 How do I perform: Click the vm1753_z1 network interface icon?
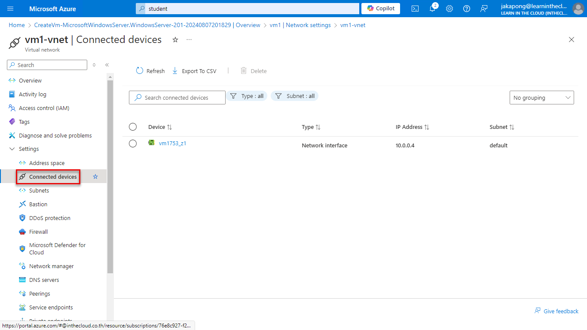coord(151,143)
